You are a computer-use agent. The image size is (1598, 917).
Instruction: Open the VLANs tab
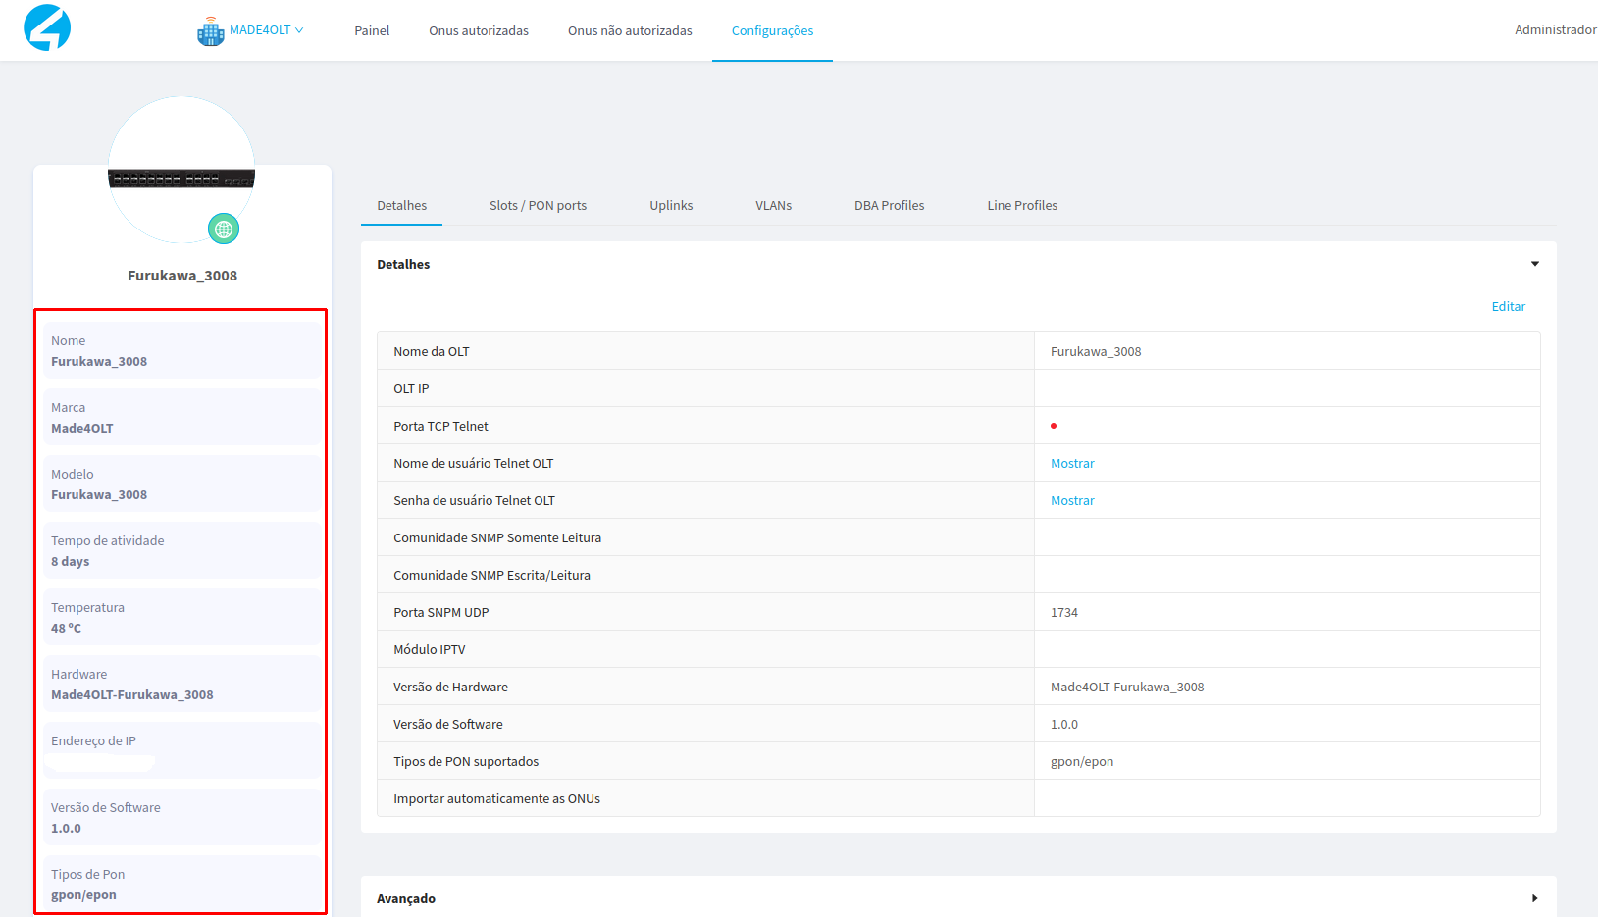[773, 205]
